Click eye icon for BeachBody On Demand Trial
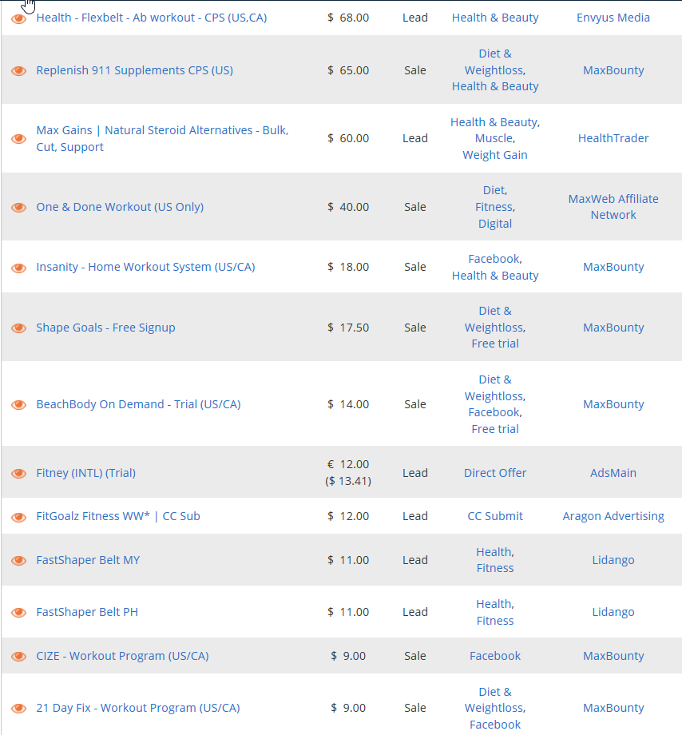 click(18, 404)
